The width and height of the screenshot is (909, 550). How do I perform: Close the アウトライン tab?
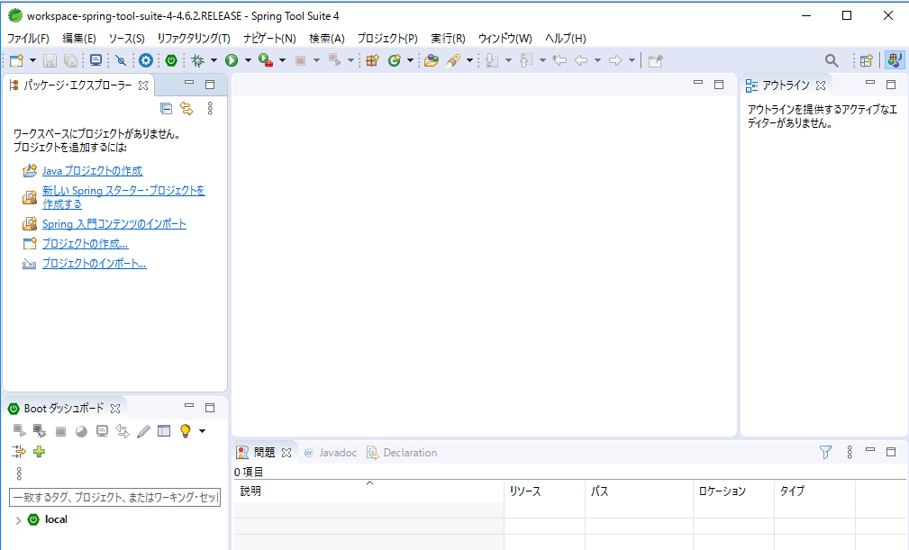821,86
